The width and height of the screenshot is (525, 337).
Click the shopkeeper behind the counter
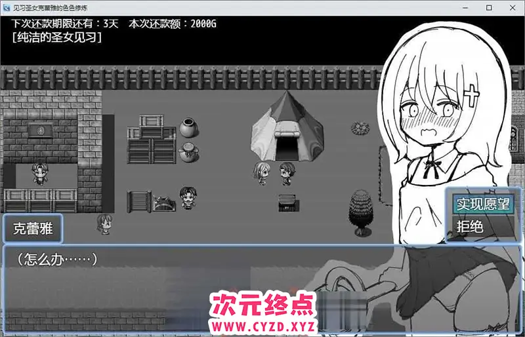(40, 174)
